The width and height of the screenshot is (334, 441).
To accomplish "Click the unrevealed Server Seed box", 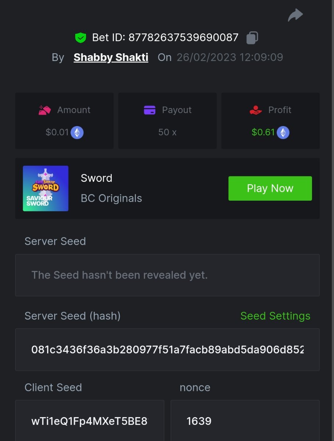I will tap(167, 275).
